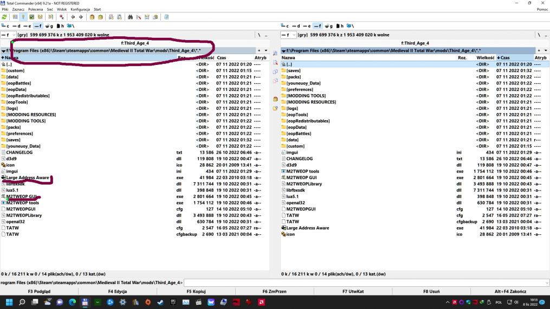Click the command line input field
This screenshot has height=309, width=550.
(363, 282)
